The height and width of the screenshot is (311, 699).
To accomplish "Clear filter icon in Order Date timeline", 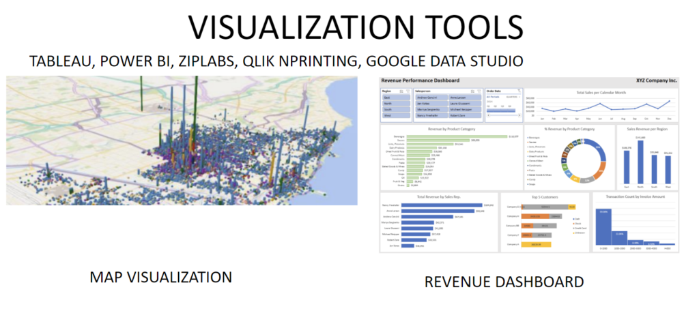I will (519, 91).
